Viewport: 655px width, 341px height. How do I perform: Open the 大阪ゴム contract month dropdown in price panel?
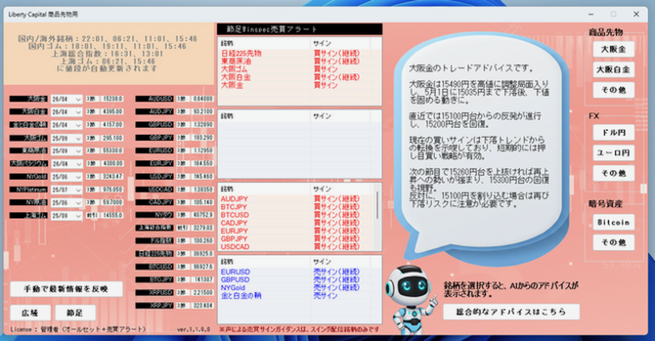(x=67, y=138)
